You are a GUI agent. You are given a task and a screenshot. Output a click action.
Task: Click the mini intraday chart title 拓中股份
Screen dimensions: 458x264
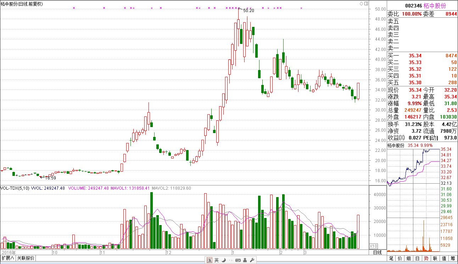coord(396,145)
